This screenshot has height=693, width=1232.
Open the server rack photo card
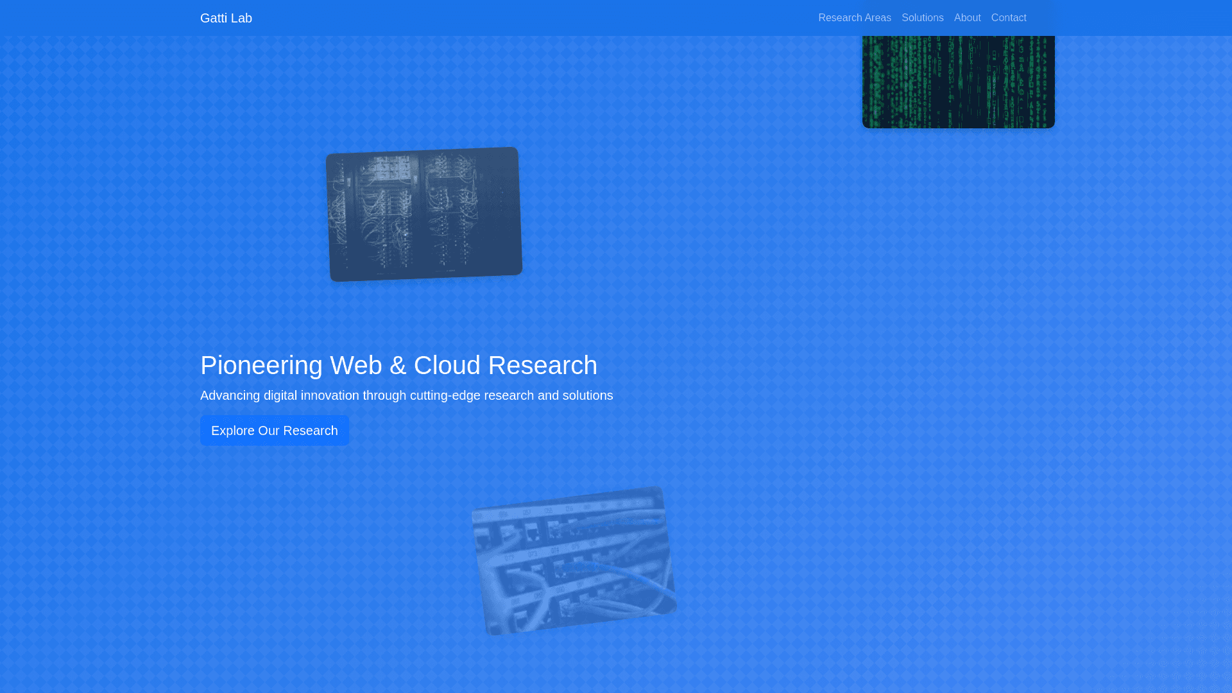tap(424, 214)
